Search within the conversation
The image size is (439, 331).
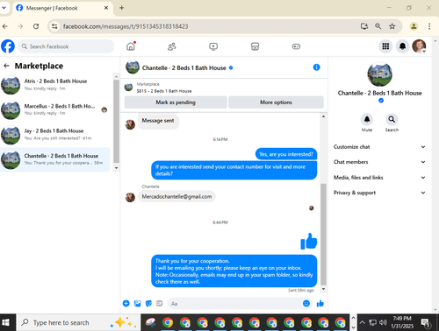click(392, 119)
